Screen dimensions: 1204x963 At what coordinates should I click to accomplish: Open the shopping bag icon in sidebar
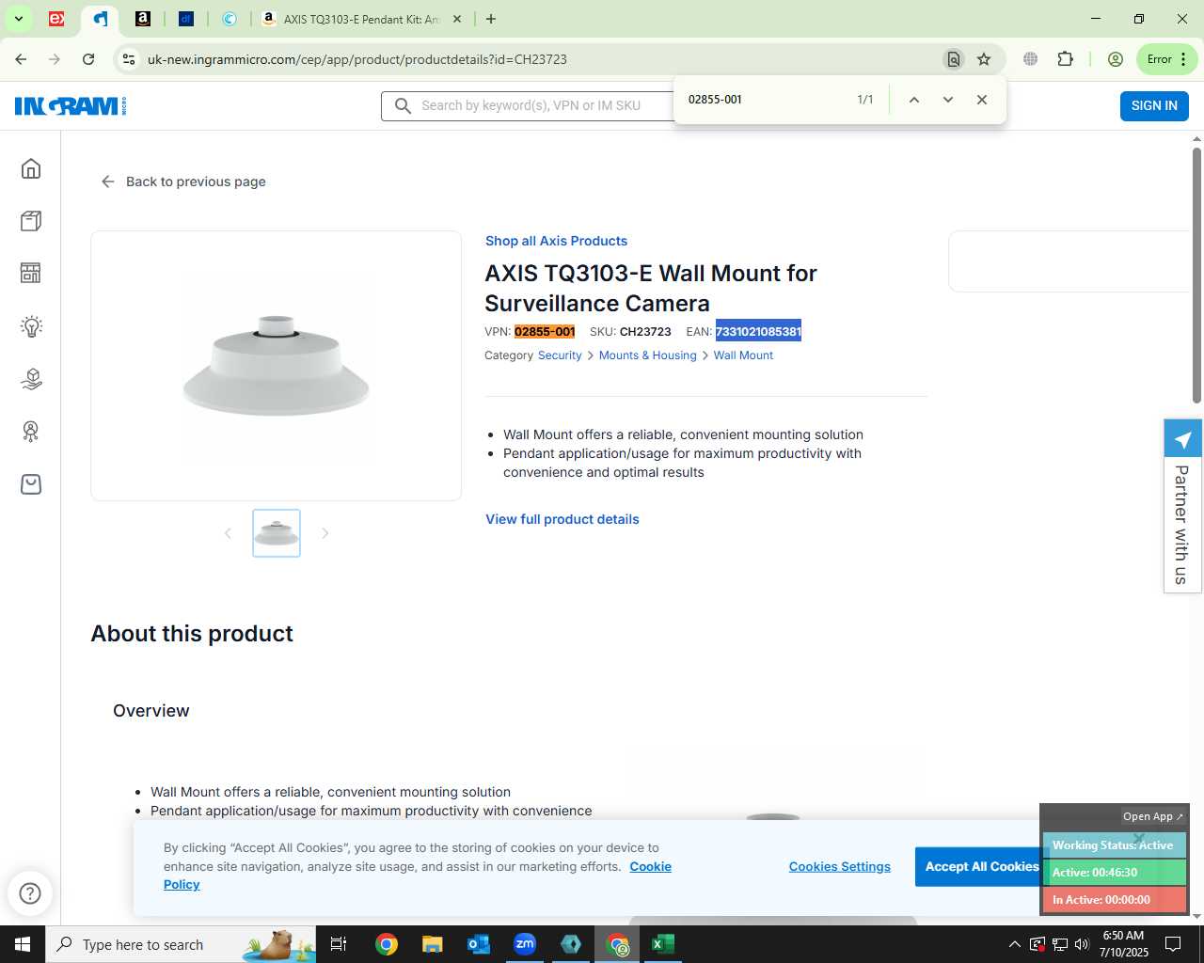pos(31,484)
